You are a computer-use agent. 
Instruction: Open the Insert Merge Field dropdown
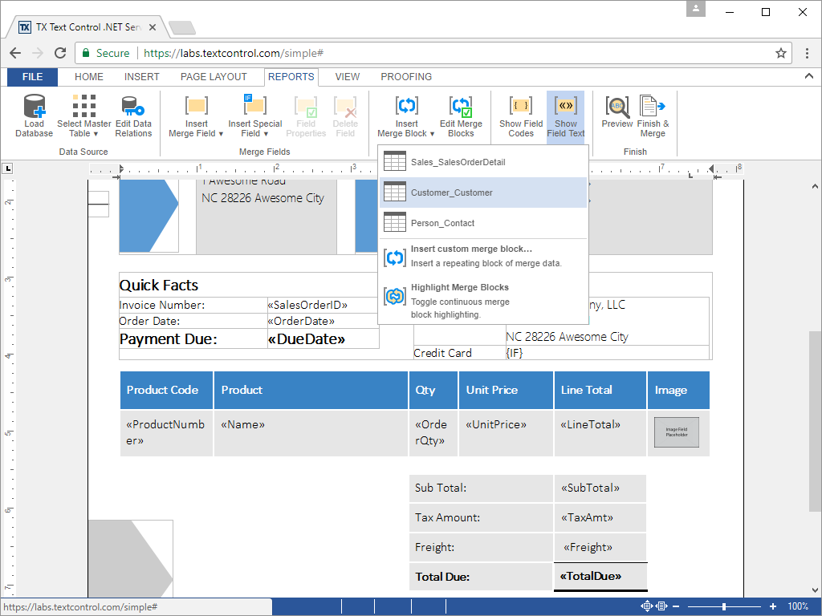pos(196,128)
